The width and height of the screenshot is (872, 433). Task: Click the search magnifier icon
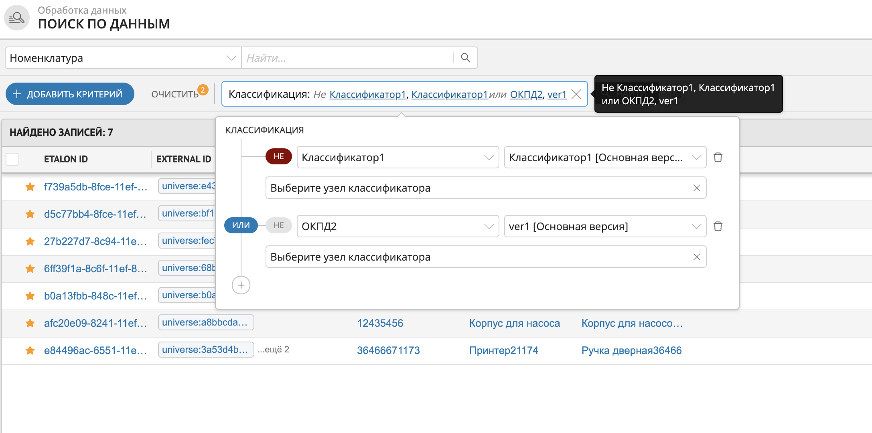[x=465, y=58]
